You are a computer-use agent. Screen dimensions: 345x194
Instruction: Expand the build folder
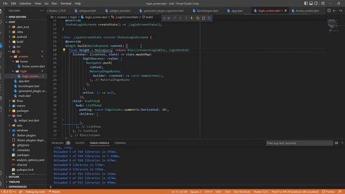click(26, 41)
